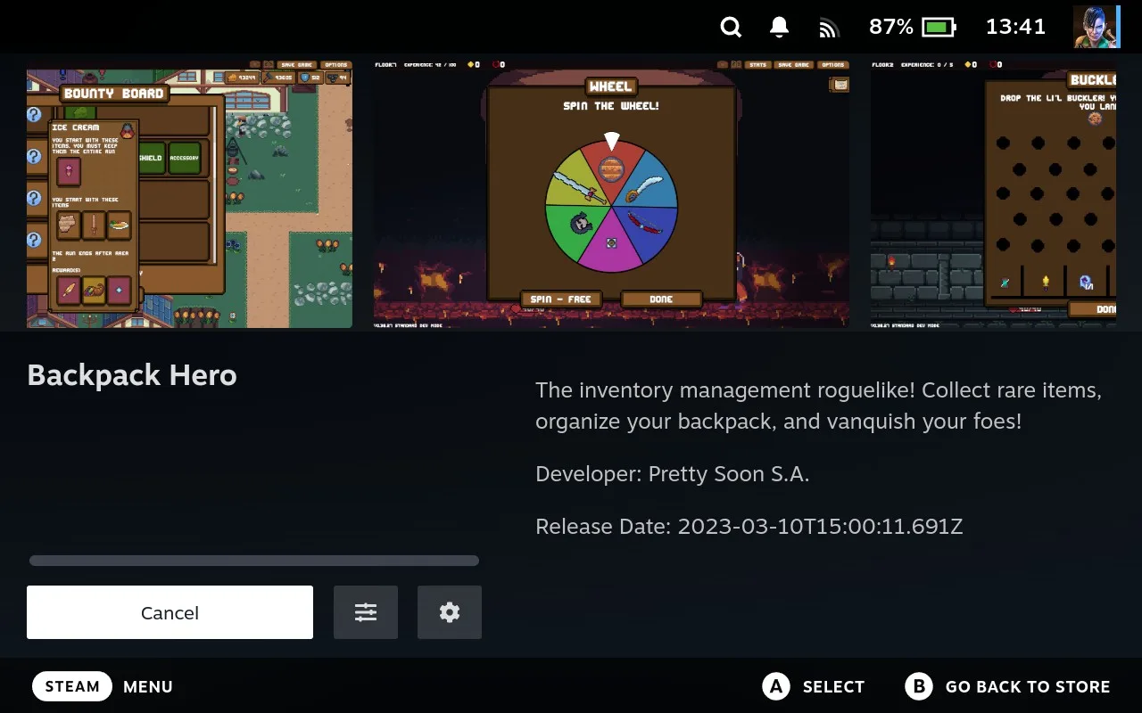This screenshot has width=1142, height=713.
Task: Open the notifications bell
Action: click(779, 27)
